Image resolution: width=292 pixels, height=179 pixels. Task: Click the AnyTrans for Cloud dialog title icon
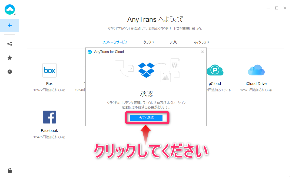[90, 52]
